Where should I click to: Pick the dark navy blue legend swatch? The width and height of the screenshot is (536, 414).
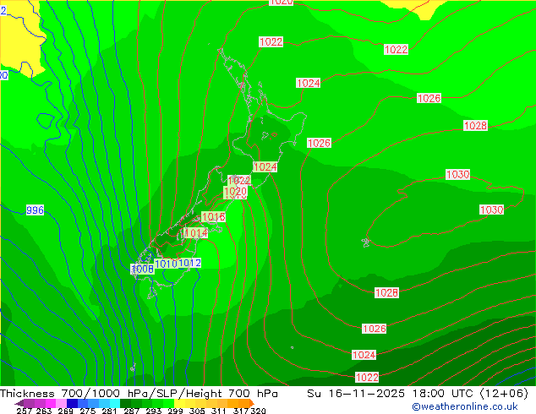(72, 403)
